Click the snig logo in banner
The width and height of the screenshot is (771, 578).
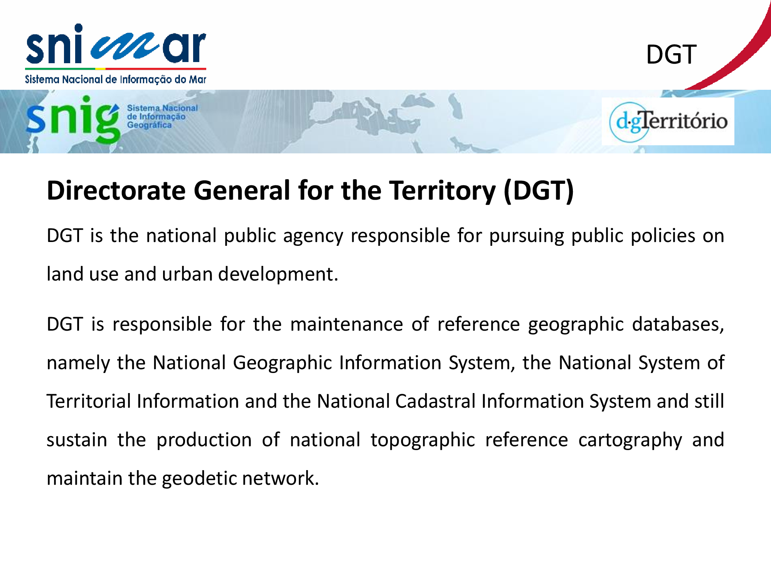coord(73,119)
